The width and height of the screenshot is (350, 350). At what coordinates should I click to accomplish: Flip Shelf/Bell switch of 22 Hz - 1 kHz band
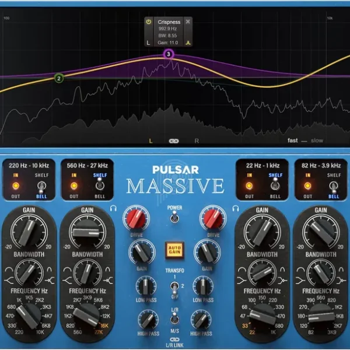pyautogui.click(x=275, y=185)
